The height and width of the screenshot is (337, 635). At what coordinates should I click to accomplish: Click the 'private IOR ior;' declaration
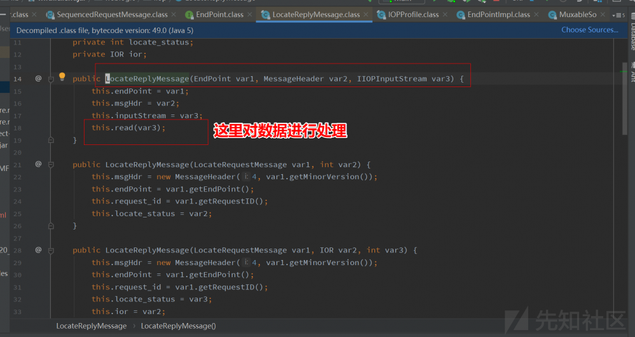tap(109, 54)
